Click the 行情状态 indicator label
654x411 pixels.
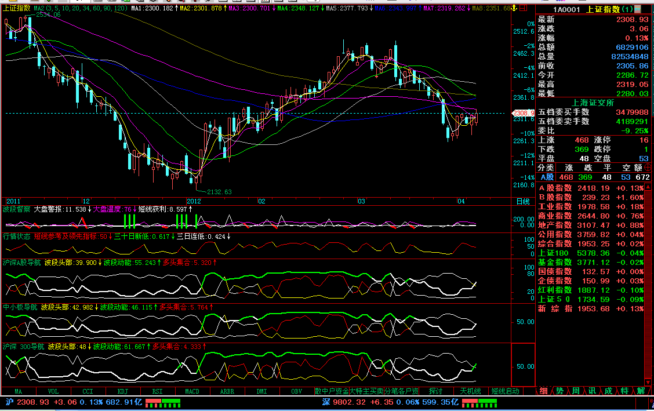tap(17, 237)
